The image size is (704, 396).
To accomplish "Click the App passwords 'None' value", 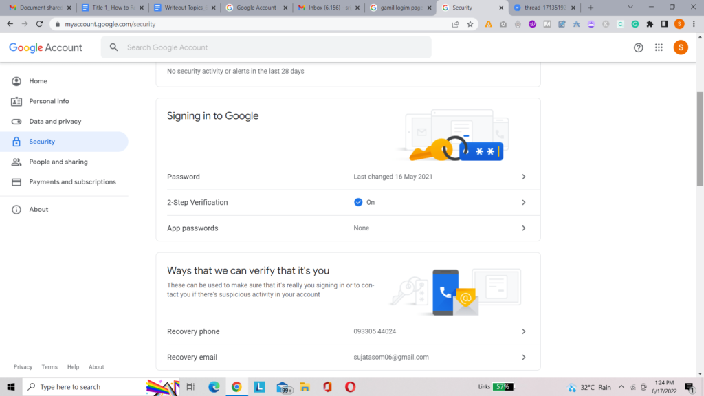I will pyautogui.click(x=361, y=228).
